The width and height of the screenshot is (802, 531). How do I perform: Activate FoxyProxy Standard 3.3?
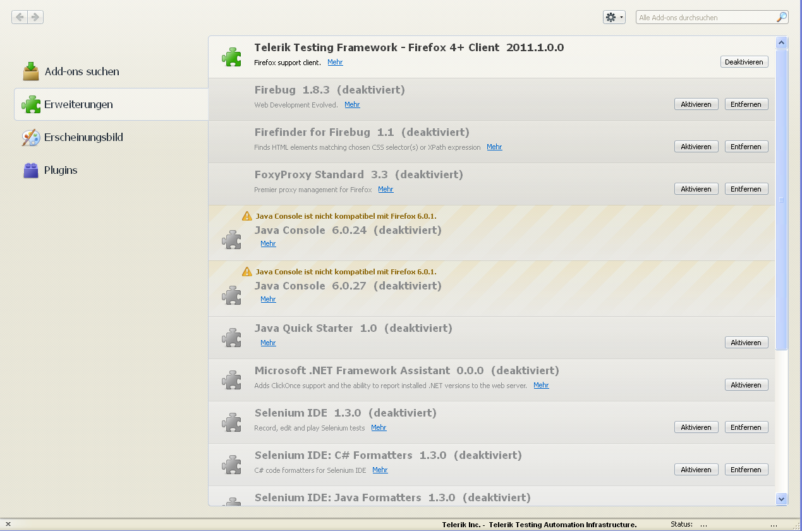pos(696,189)
